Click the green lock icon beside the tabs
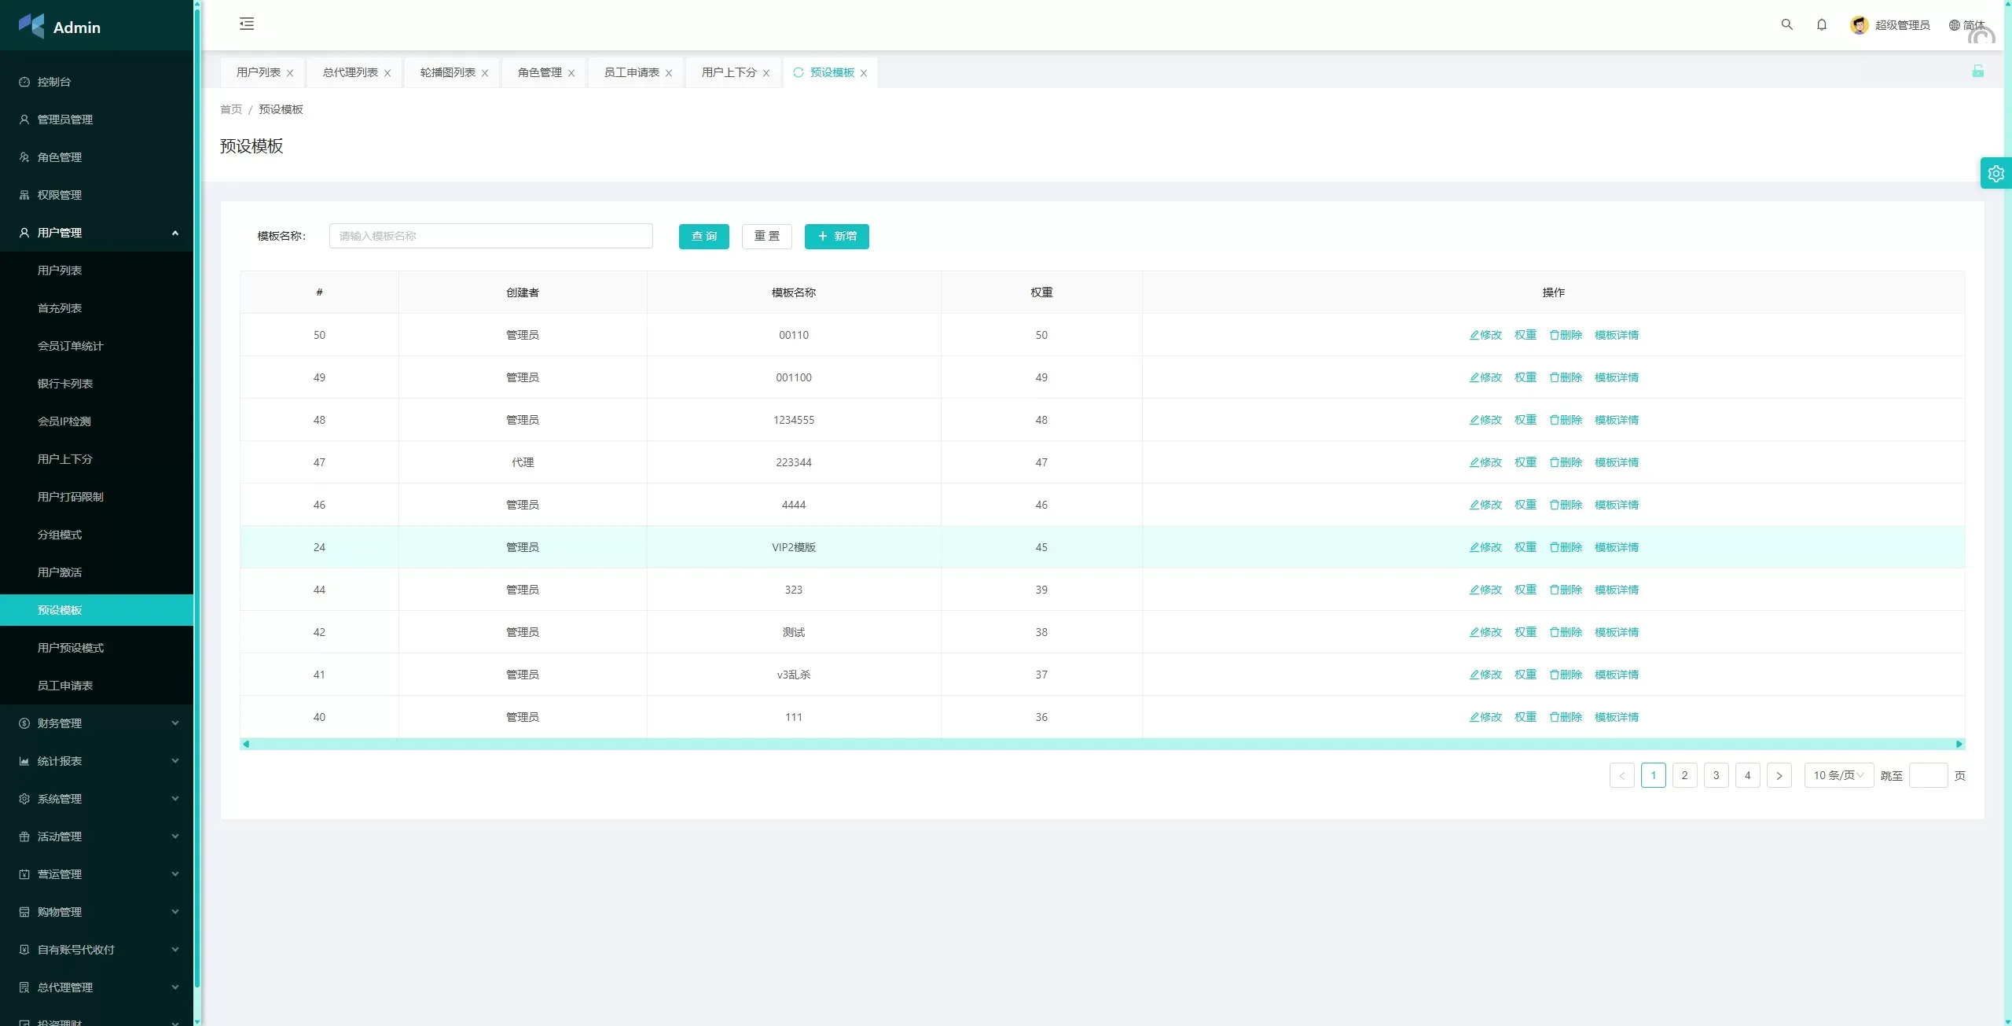The width and height of the screenshot is (2012, 1026). tap(1977, 72)
